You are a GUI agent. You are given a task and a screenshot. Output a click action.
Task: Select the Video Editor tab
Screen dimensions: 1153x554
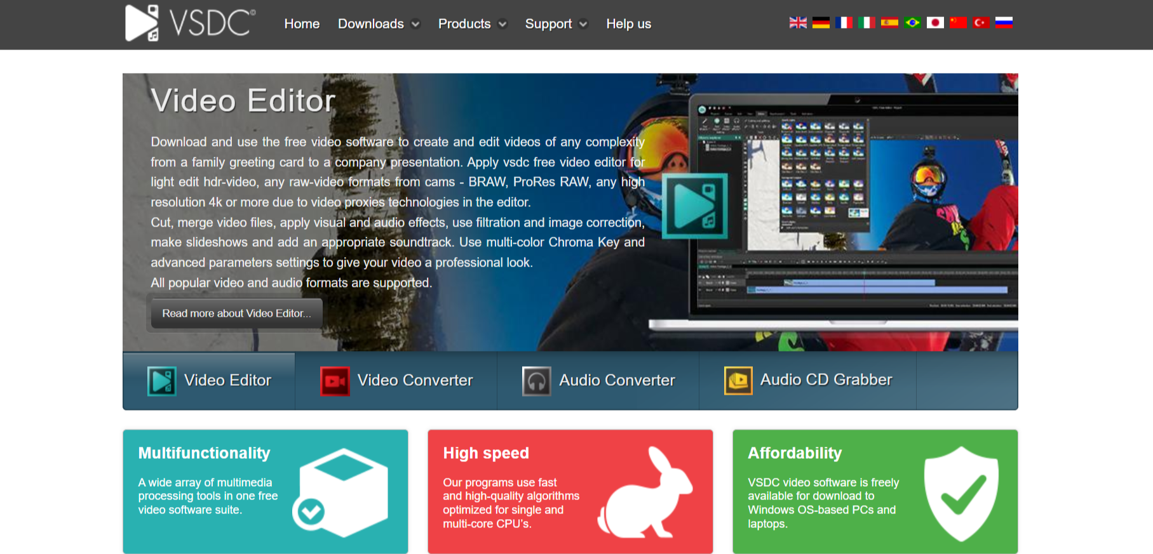(209, 381)
